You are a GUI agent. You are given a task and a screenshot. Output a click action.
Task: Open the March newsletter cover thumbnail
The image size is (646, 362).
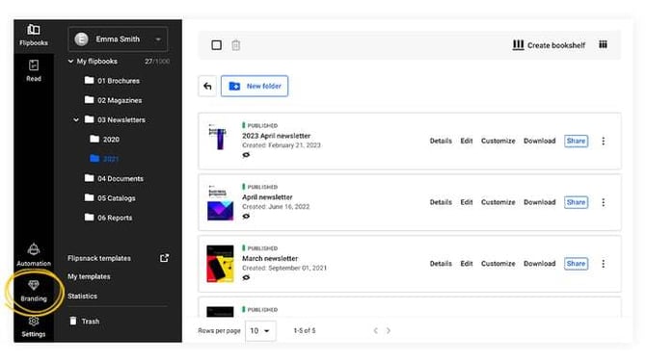pos(220,264)
